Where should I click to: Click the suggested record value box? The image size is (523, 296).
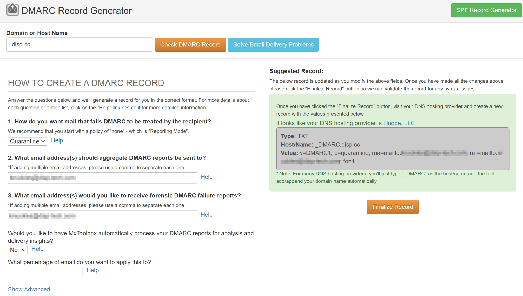tap(393, 149)
